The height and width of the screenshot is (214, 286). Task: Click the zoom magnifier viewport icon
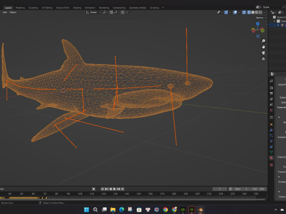click(x=263, y=41)
